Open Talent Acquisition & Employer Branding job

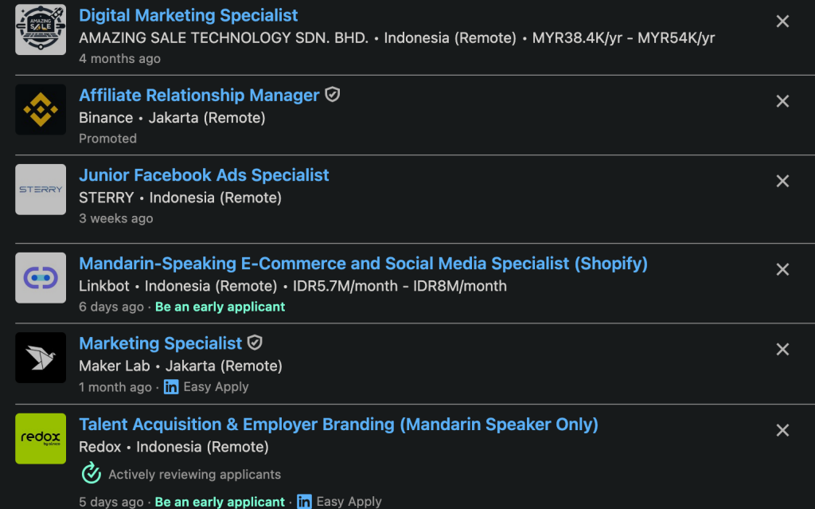pyautogui.click(x=338, y=425)
